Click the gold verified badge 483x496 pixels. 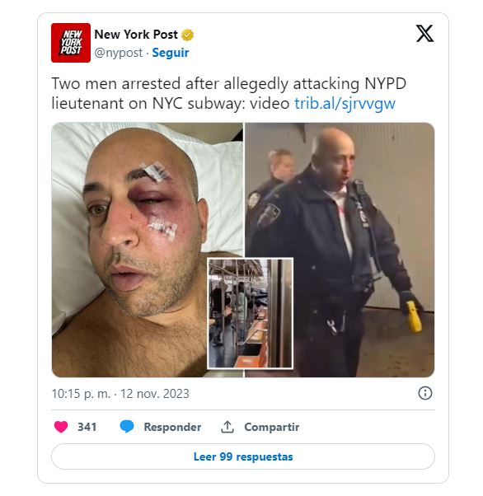[187, 35]
